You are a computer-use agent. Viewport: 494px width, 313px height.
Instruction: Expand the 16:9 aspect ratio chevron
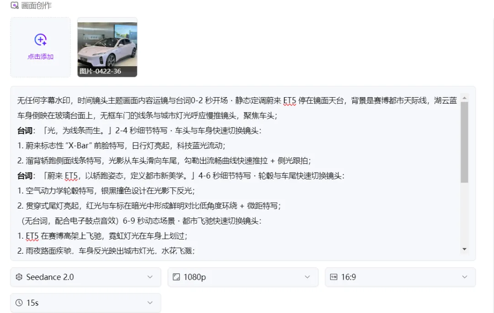(464, 277)
